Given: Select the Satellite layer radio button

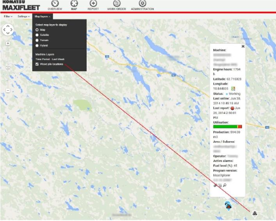Looking at the screenshot, I should pyautogui.click(x=37, y=35).
